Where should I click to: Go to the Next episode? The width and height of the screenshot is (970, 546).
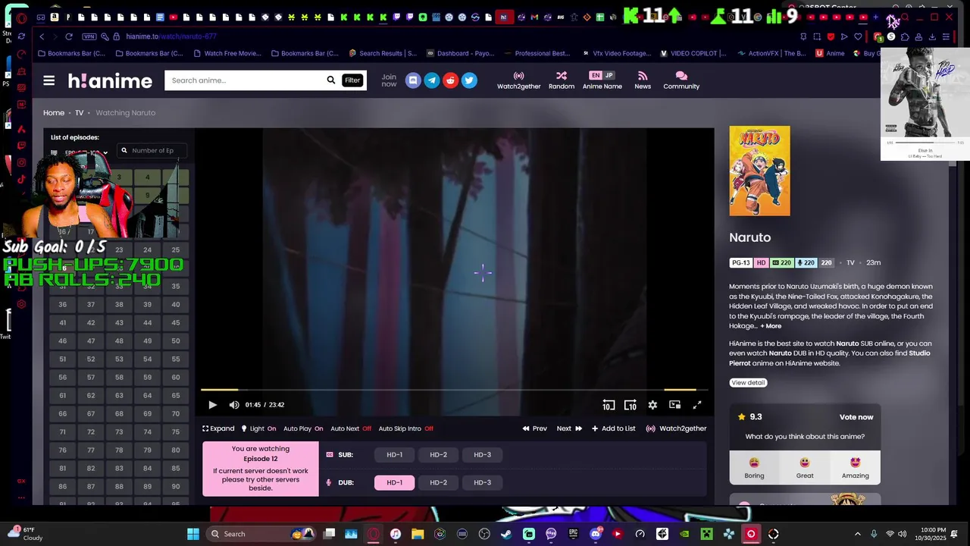tap(570, 428)
